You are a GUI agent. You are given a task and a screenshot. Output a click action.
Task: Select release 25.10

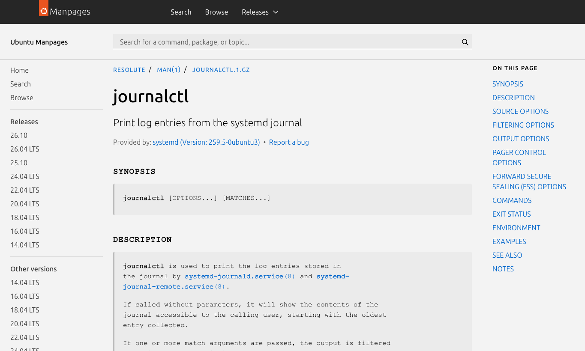tap(19, 163)
